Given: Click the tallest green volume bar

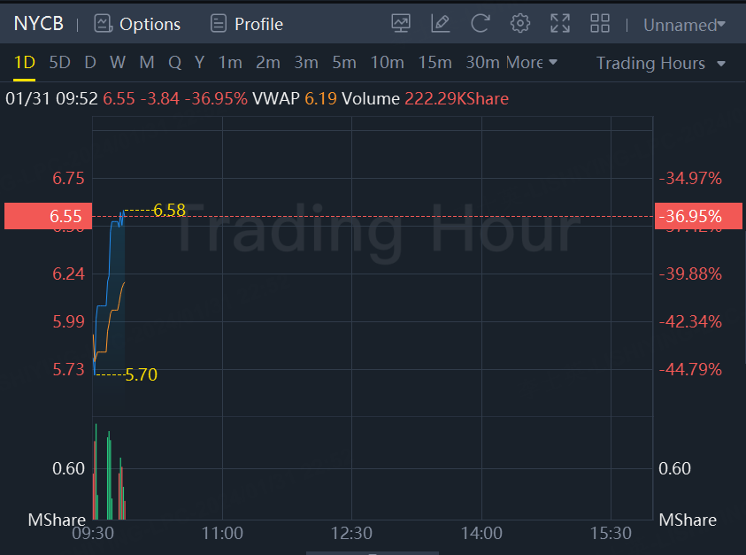Looking at the screenshot, I should pos(96,471).
